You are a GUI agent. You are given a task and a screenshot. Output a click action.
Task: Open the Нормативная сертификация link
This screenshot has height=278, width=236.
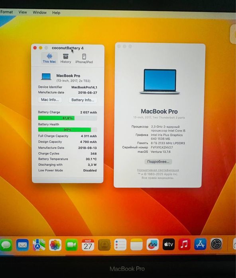[x=158, y=170]
